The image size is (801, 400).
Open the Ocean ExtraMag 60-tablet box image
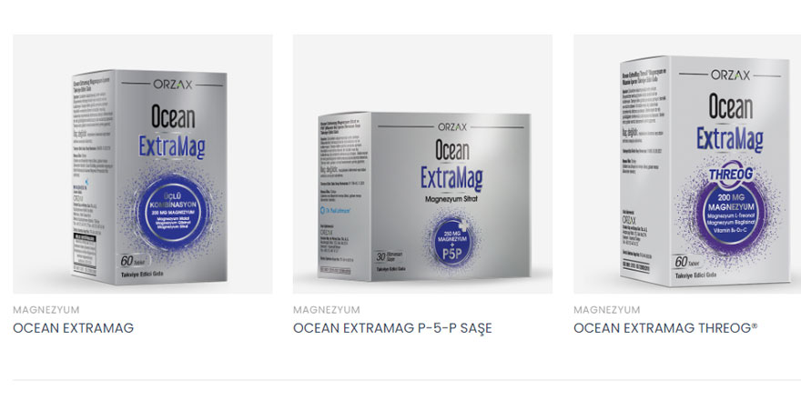(143, 164)
